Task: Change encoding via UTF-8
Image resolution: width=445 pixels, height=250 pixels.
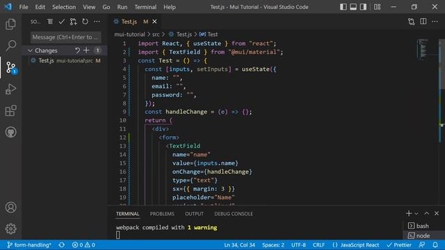Action: (x=298, y=245)
